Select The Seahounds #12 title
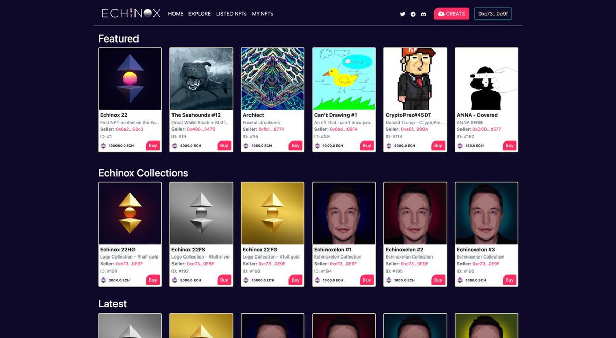The width and height of the screenshot is (616, 338). [x=196, y=115]
